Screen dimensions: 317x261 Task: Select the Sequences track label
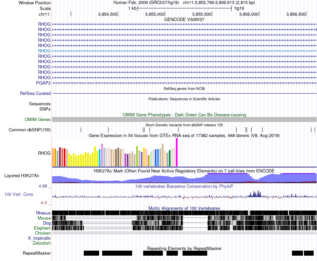coord(40,104)
